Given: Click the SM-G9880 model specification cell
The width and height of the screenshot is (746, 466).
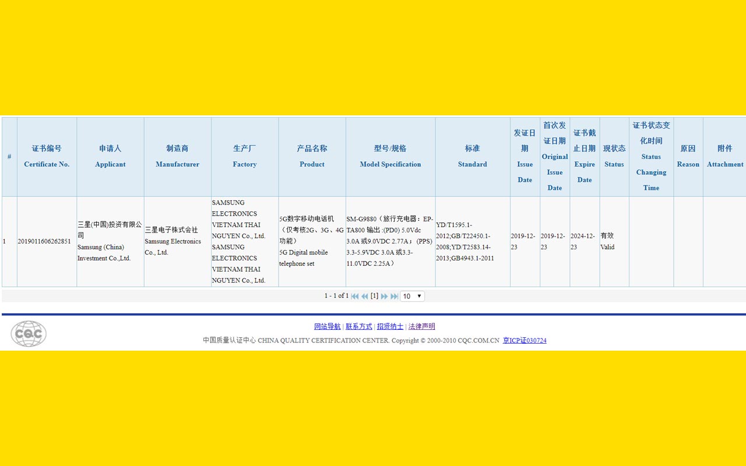Looking at the screenshot, I should click(x=390, y=241).
